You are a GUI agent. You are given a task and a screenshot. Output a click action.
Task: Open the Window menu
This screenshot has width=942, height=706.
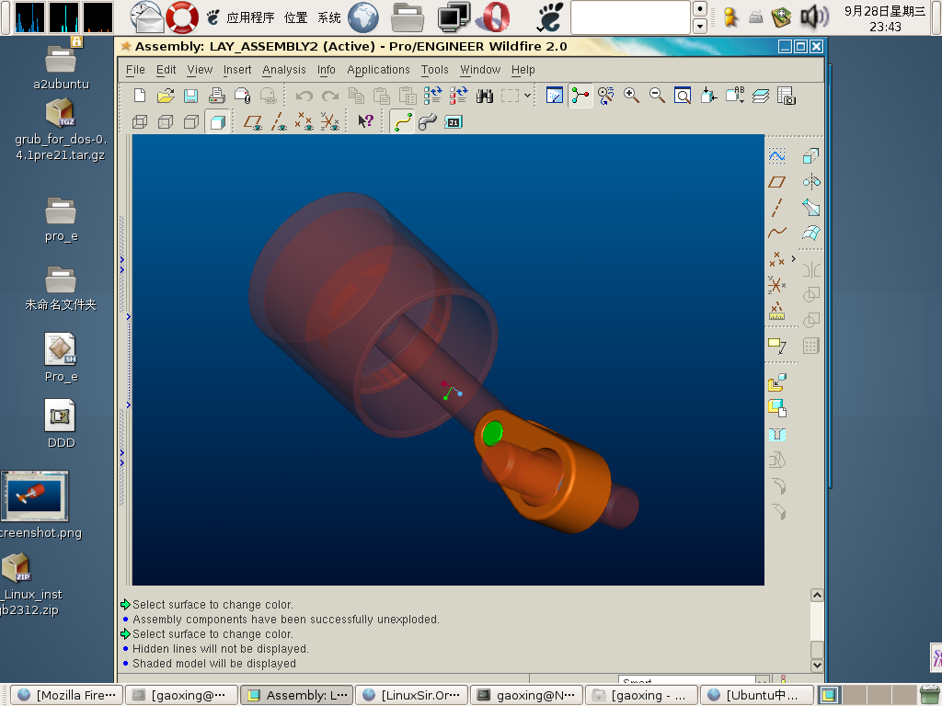pyautogui.click(x=480, y=70)
